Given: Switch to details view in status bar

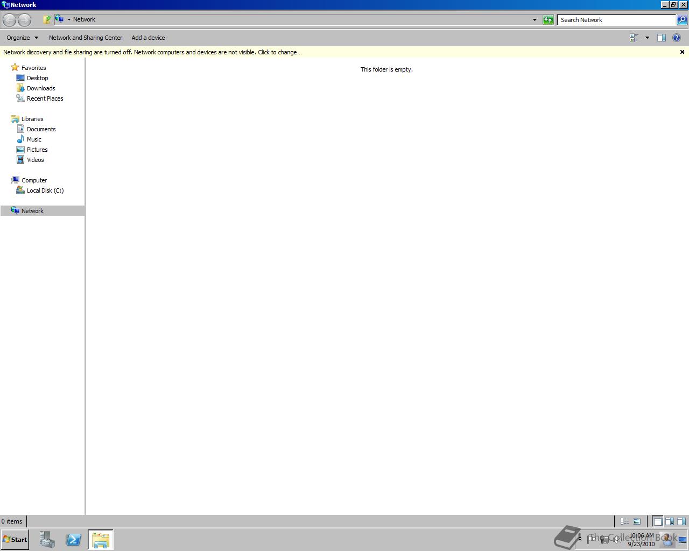Looking at the screenshot, I should (x=625, y=521).
